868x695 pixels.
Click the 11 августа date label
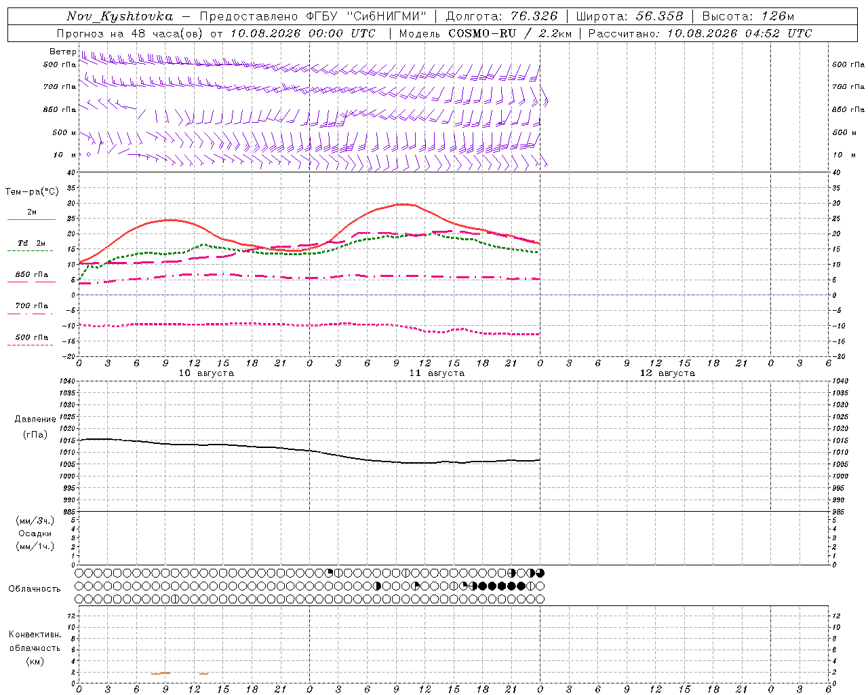tap(437, 373)
